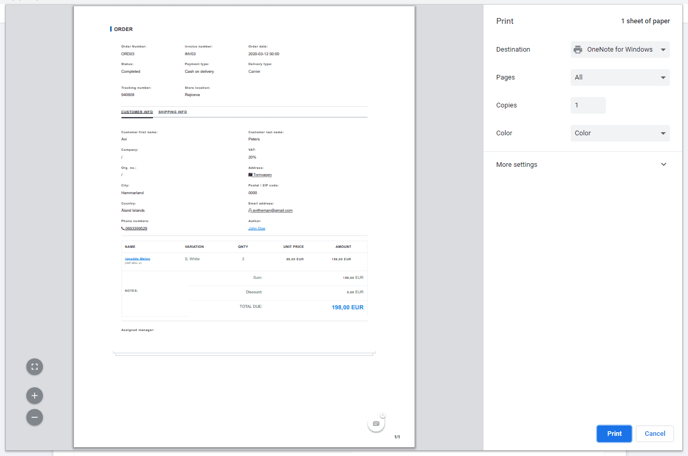Click invoice number INV03
688x456 pixels.
point(190,54)
